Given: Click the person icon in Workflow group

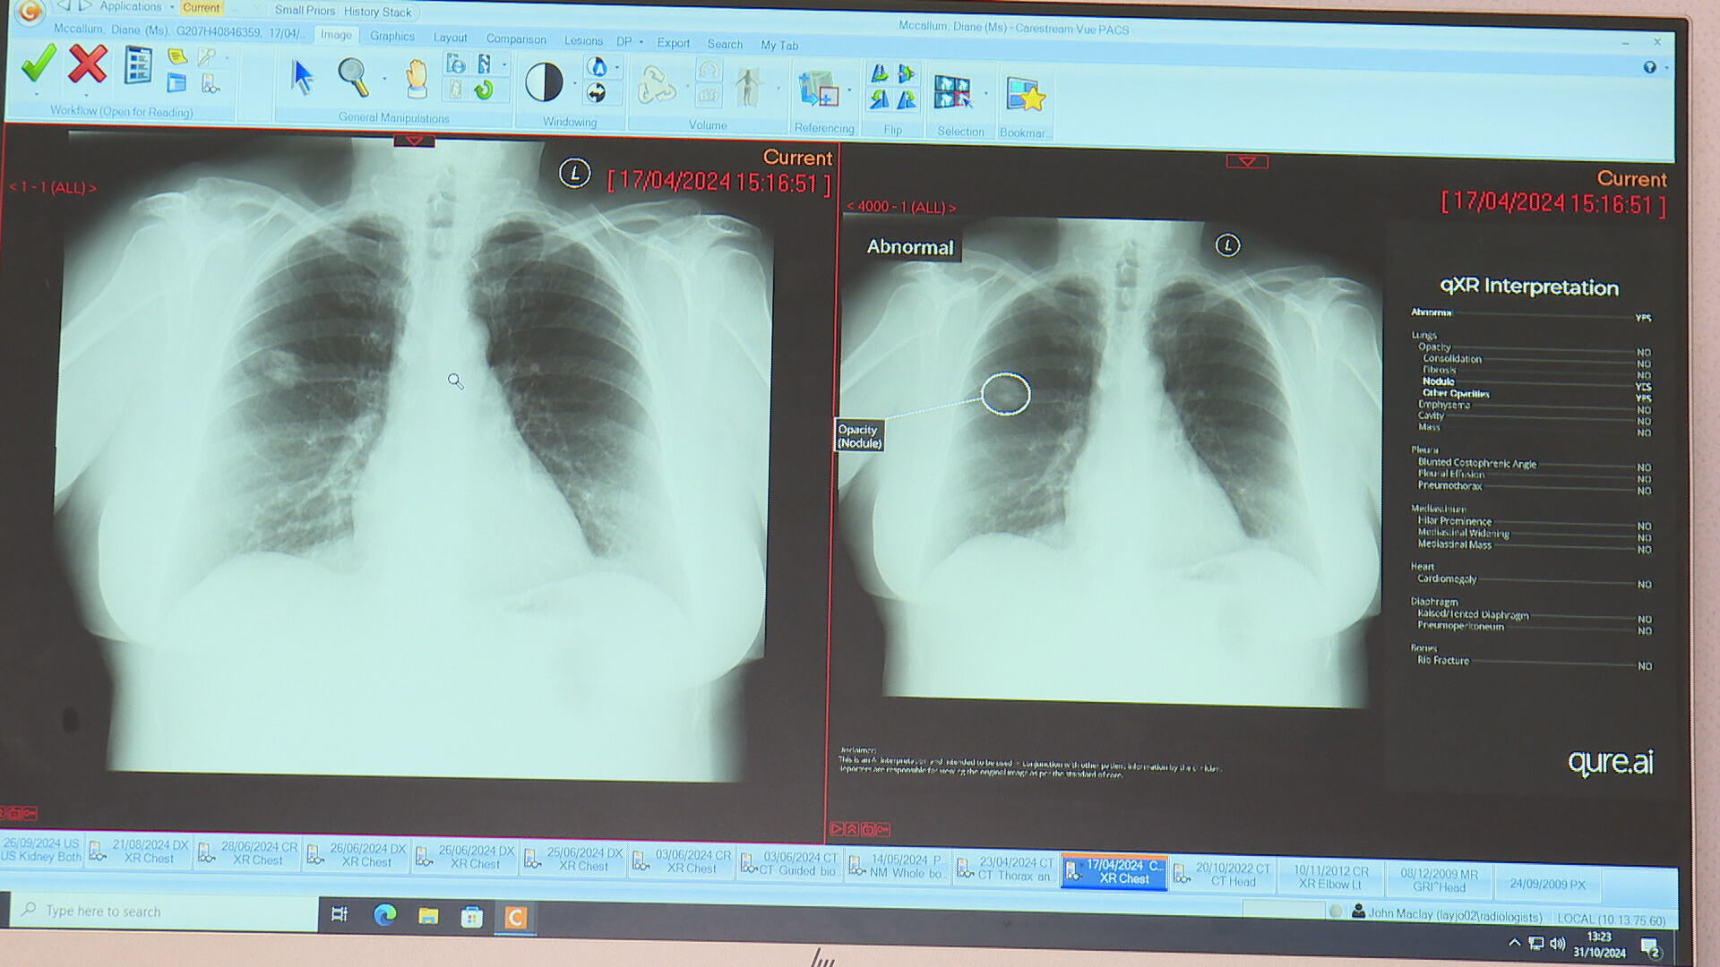Looking at the screenshot, I should 211,84.
